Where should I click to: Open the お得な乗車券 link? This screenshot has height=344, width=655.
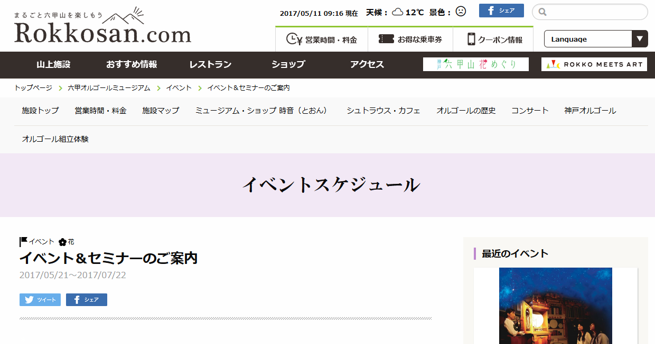(x=410, y=40)
